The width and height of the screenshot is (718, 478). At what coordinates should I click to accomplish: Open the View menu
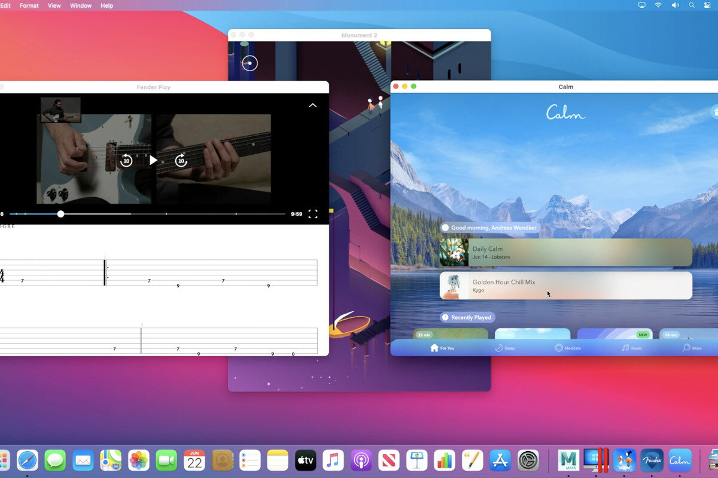click(54, 5)
